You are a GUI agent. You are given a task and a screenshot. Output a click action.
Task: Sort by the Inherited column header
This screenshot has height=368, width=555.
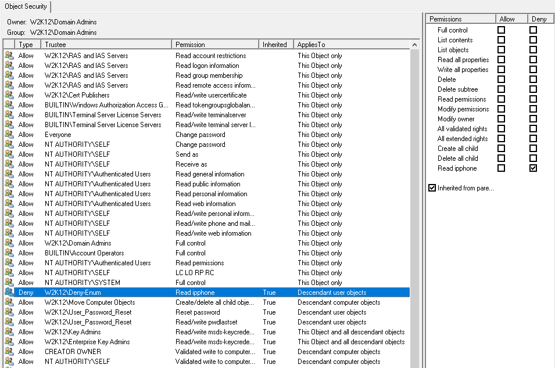pos(276,45)
